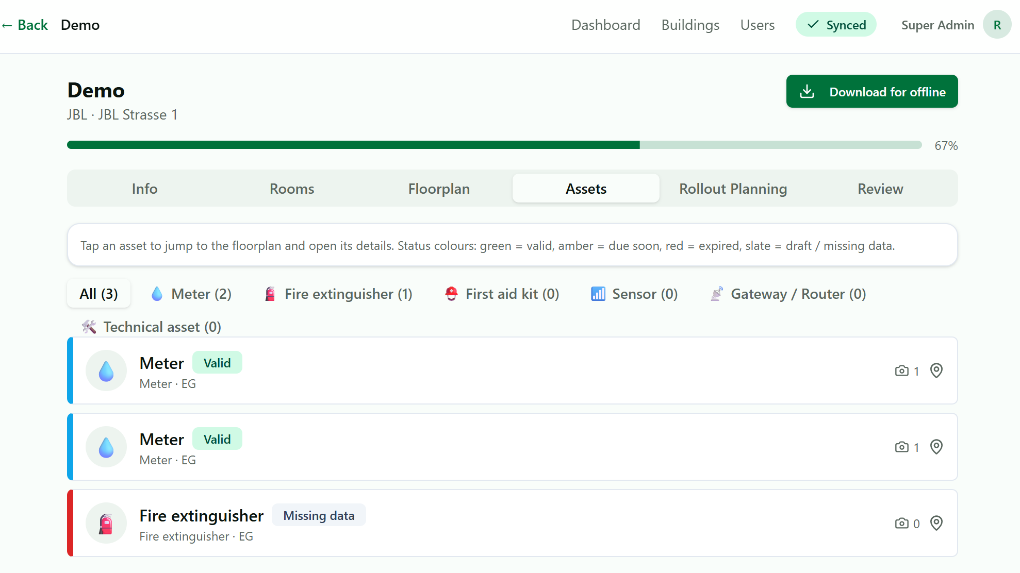Open the Fire extinguisher asset card
Screen dimensions: 1020x573
pos(513,523)
